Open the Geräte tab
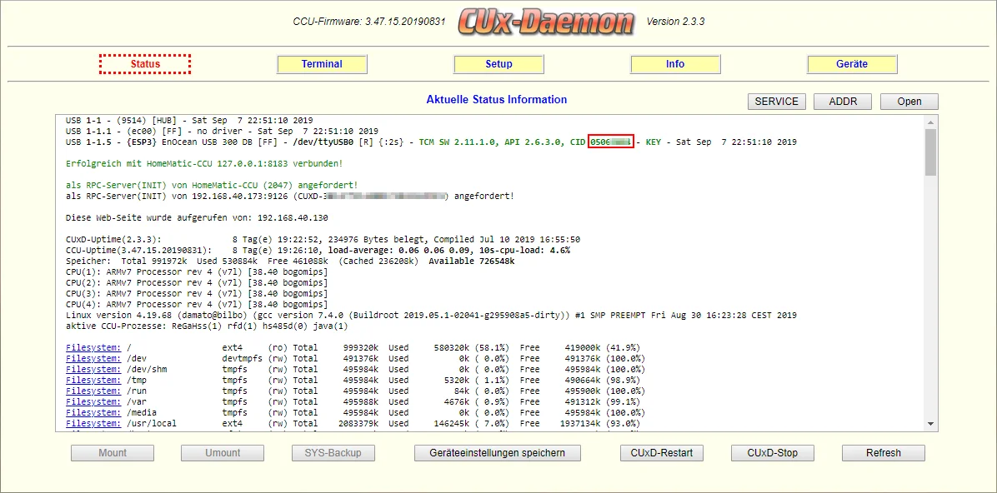Screen dimensions: 997x493 [852, 64]
